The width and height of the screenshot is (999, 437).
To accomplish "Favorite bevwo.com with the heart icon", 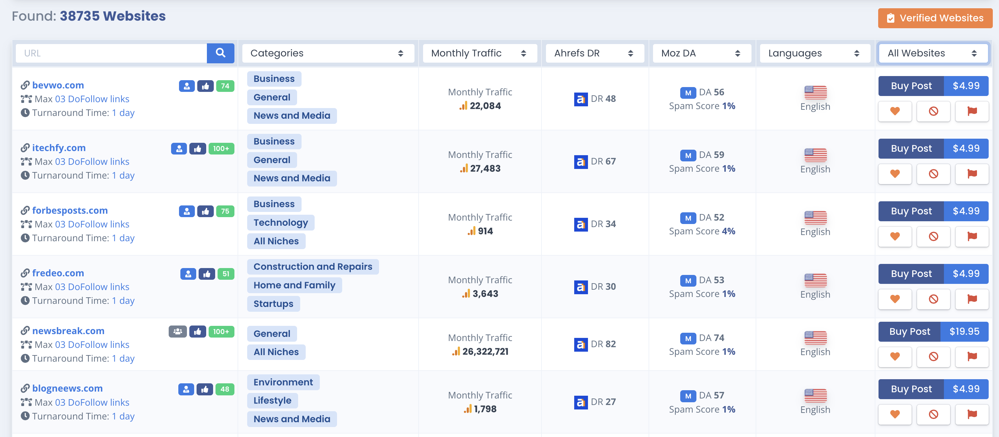I will (895, 111).
